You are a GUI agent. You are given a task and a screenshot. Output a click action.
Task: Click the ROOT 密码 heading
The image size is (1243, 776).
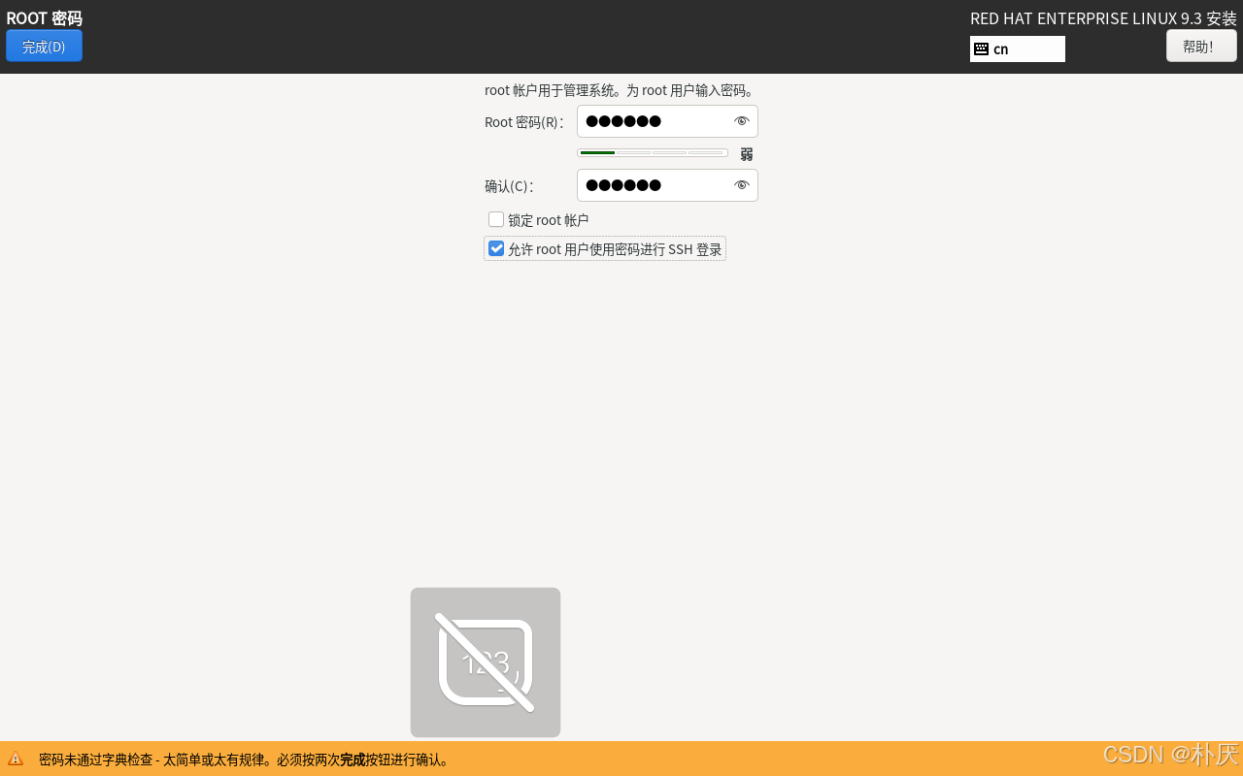pos(44,18)
